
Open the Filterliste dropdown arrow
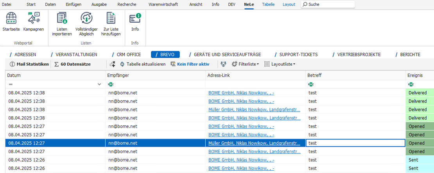(258, 64)
